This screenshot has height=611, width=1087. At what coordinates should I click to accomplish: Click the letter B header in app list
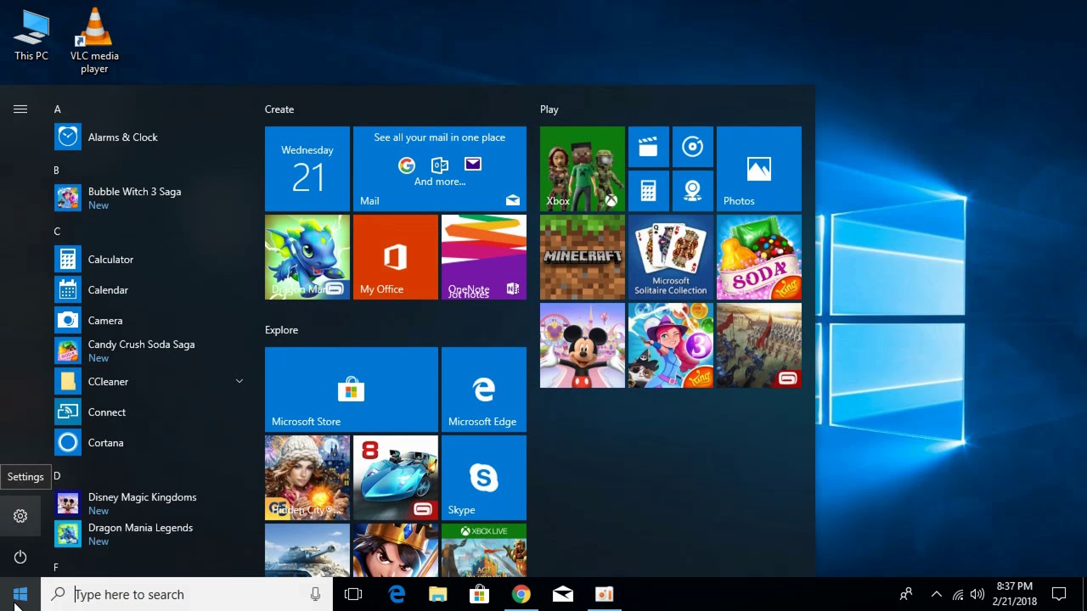point(57,171)
